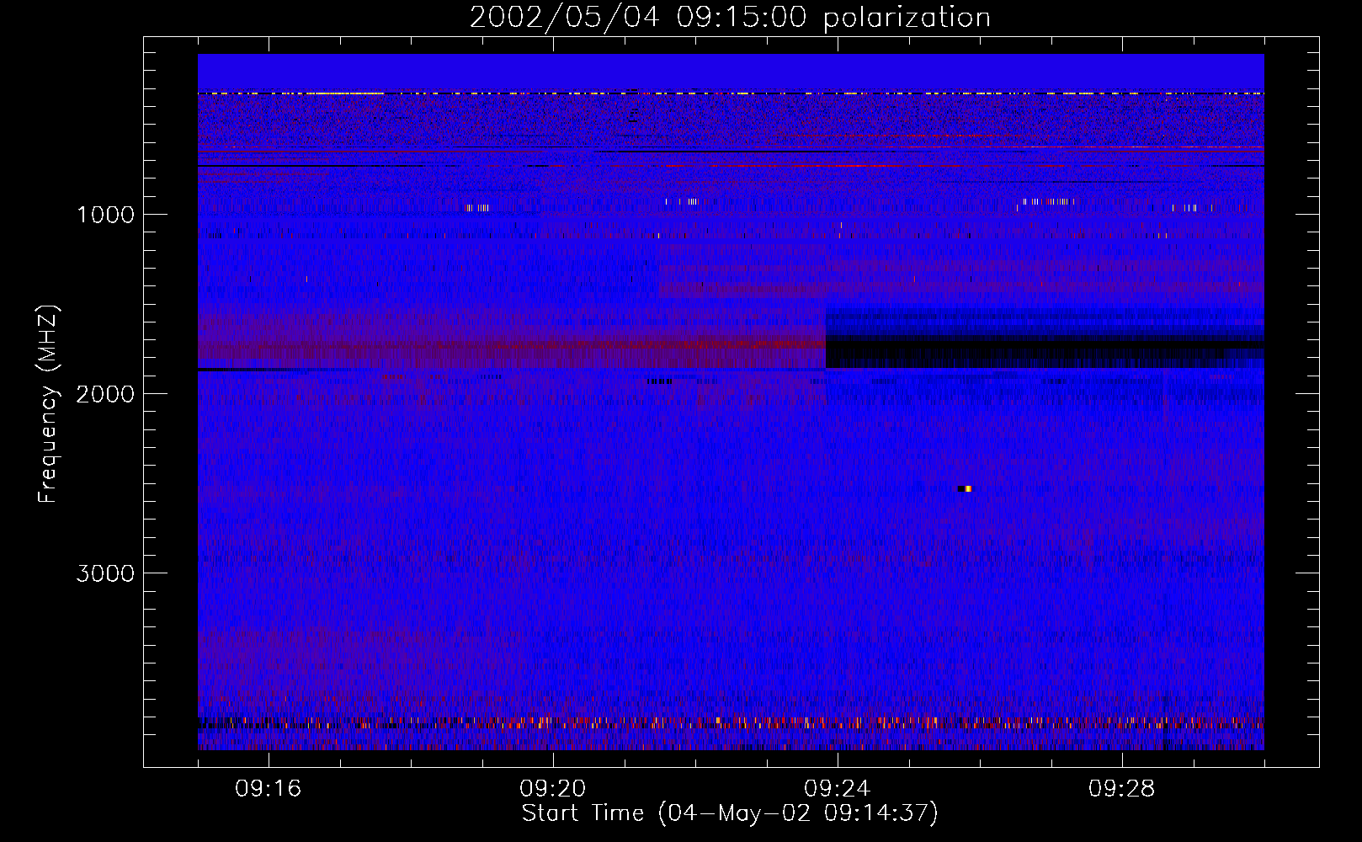Click the 2000 frequency tick label
The image size is (1362, 842).
(105, 394)
